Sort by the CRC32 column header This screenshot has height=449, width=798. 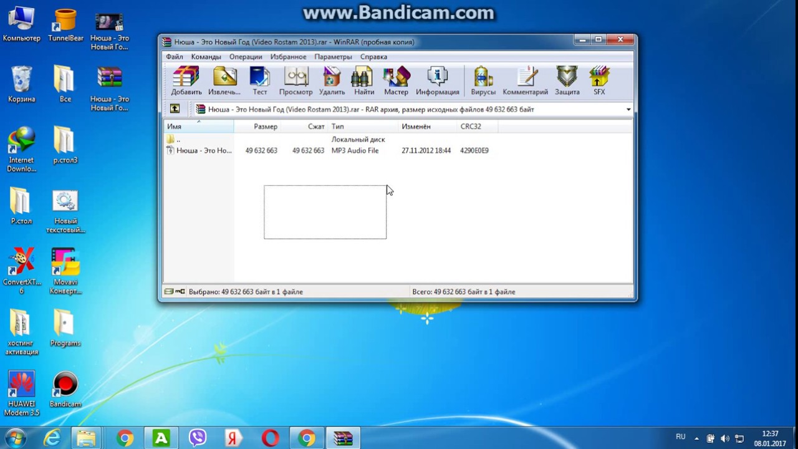478,127
